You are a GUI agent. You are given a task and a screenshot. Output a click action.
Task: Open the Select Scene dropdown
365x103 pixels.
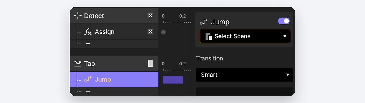click(245, 36)
